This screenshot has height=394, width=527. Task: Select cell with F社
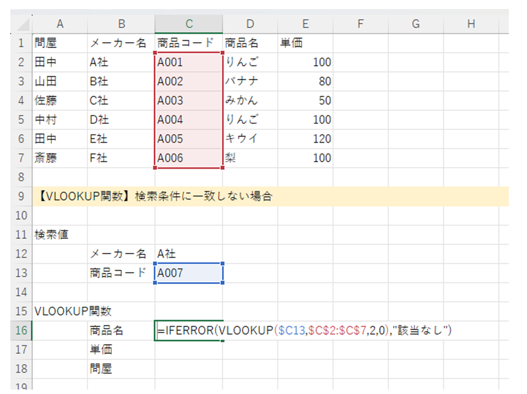[x=121, y=158]
